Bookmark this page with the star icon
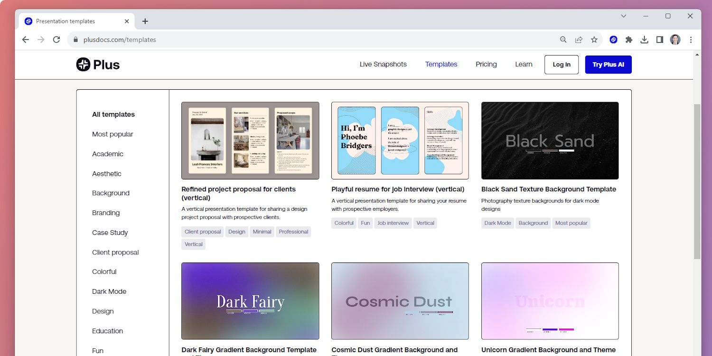712x356 pixels. [x=594, y=40]
